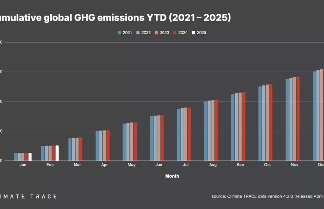324x209 pixels.
Task: Click the Oct axis label
Action: 267,165
